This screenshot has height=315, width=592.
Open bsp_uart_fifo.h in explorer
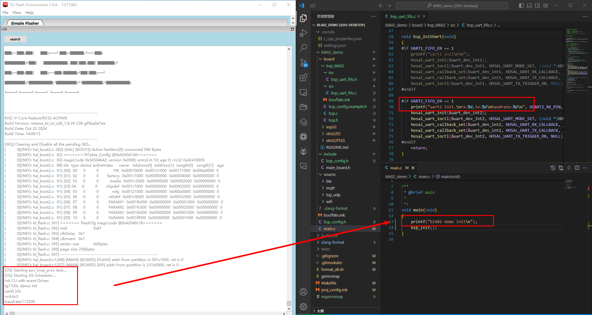tap(344, 79)
